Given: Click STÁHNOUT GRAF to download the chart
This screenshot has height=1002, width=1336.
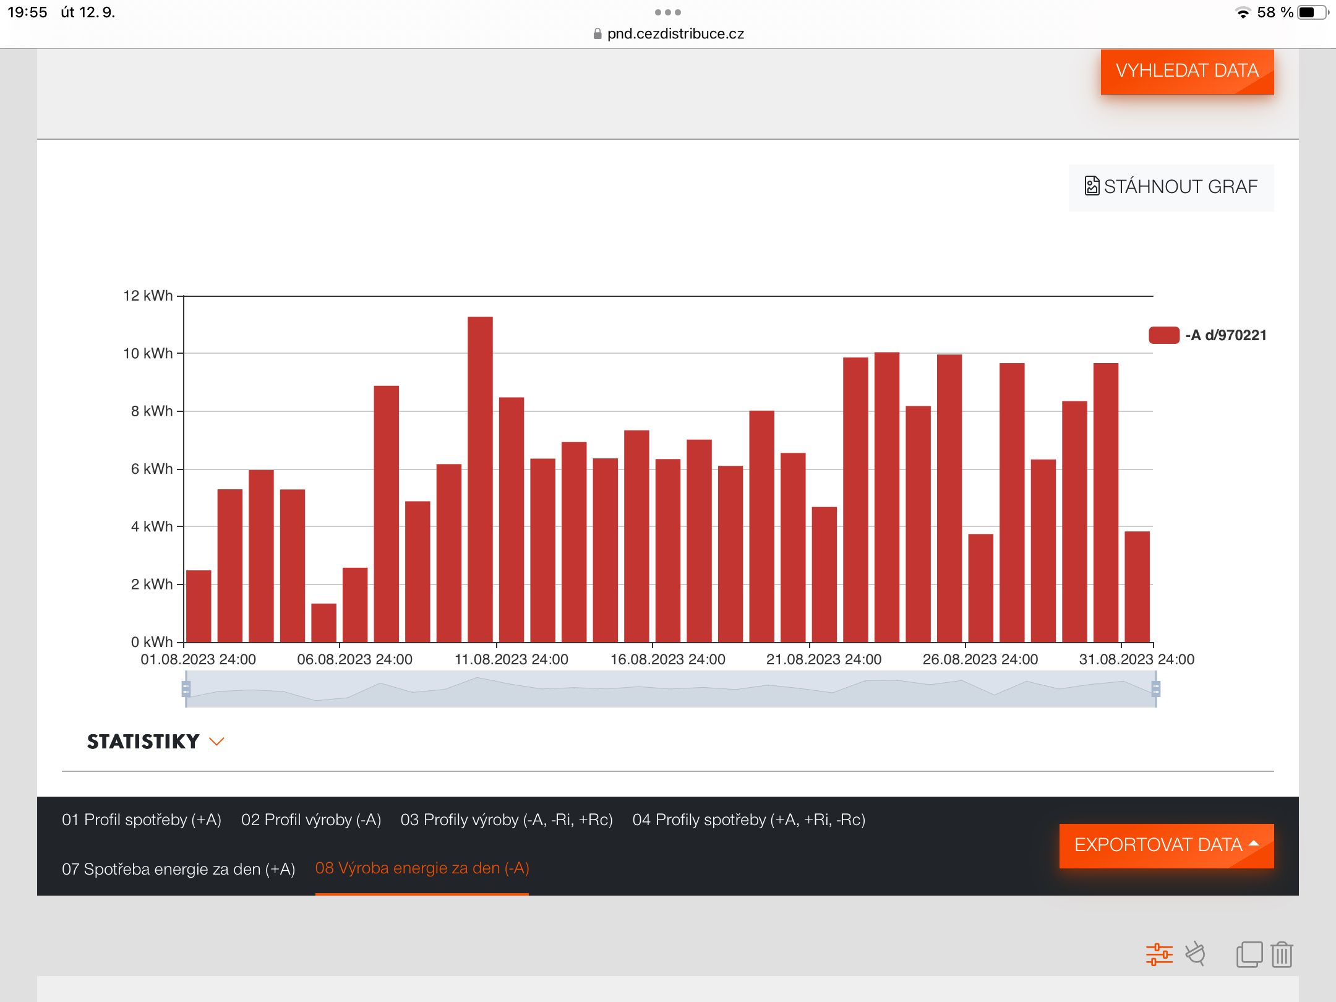Looking at the screenshot, I should click(x=1171, y=187).
